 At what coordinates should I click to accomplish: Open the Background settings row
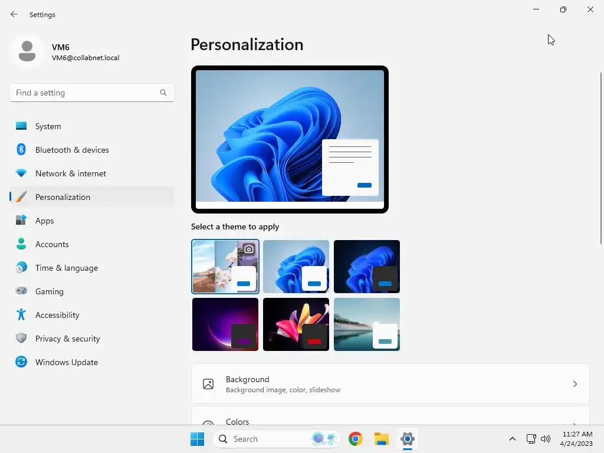coord(390,384)
